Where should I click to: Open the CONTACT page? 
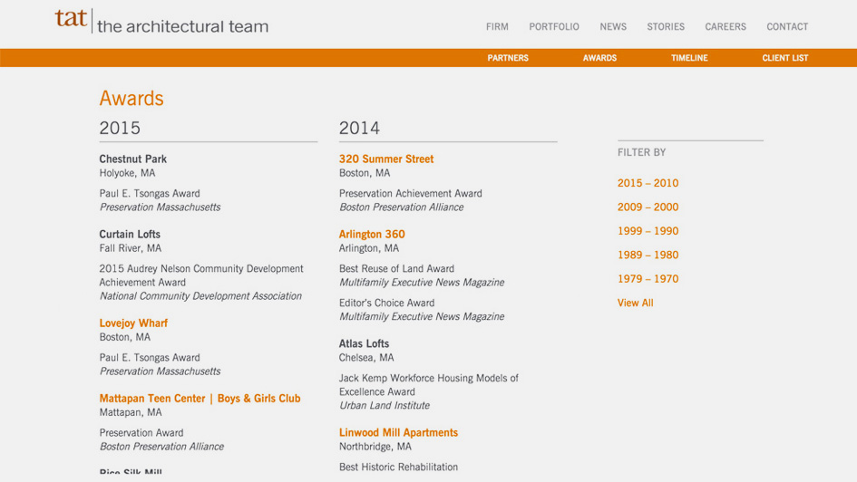(787, 27)
